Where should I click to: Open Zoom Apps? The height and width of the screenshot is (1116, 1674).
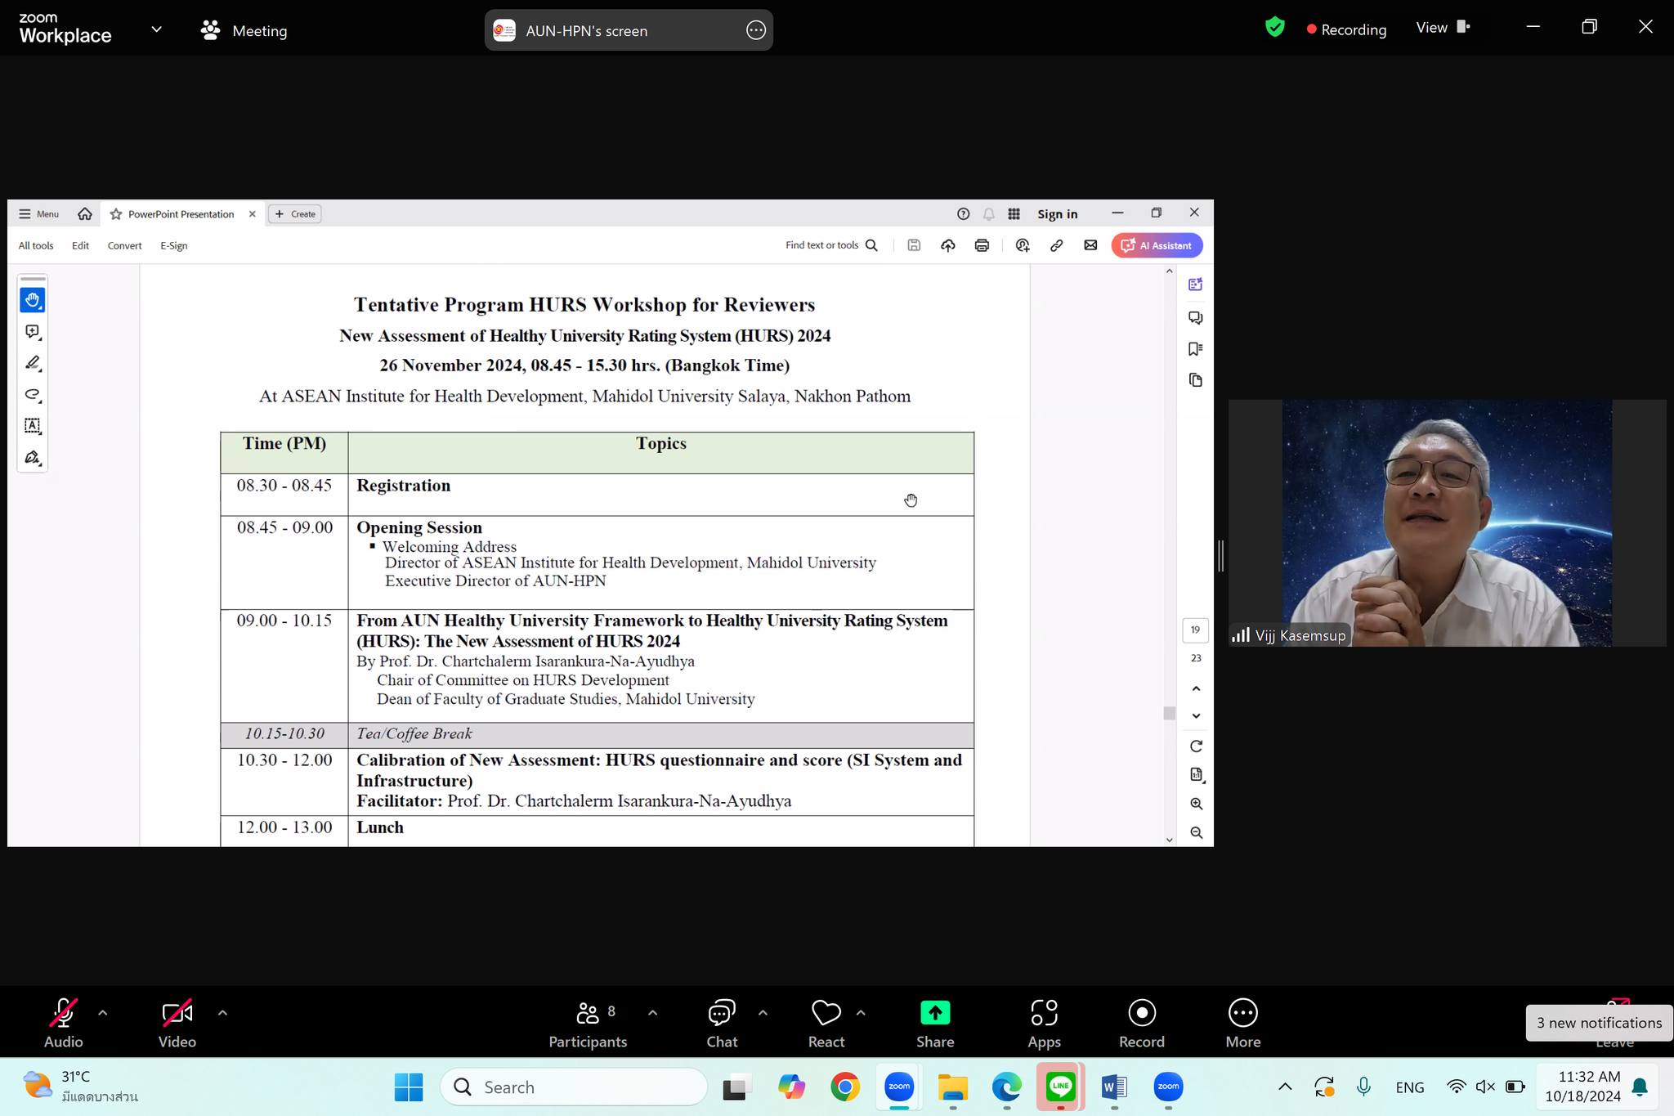1044,1024
